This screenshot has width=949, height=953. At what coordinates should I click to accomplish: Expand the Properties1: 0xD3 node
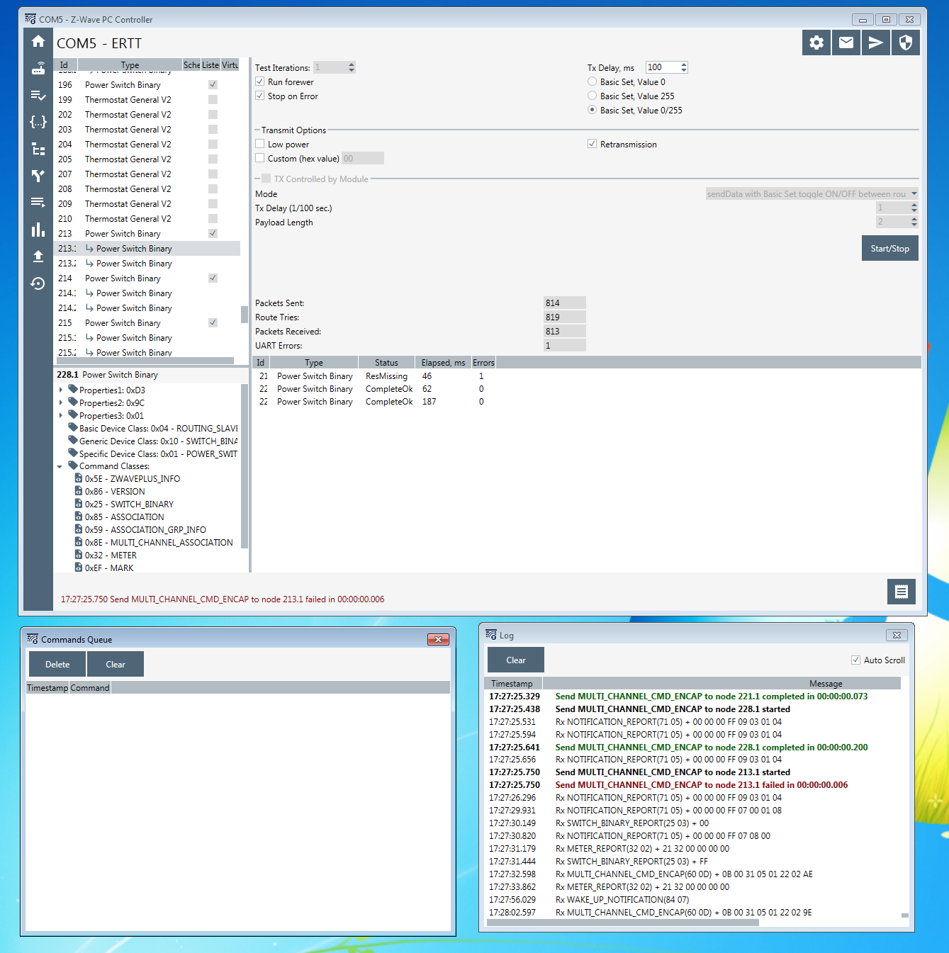pos(61,390)
